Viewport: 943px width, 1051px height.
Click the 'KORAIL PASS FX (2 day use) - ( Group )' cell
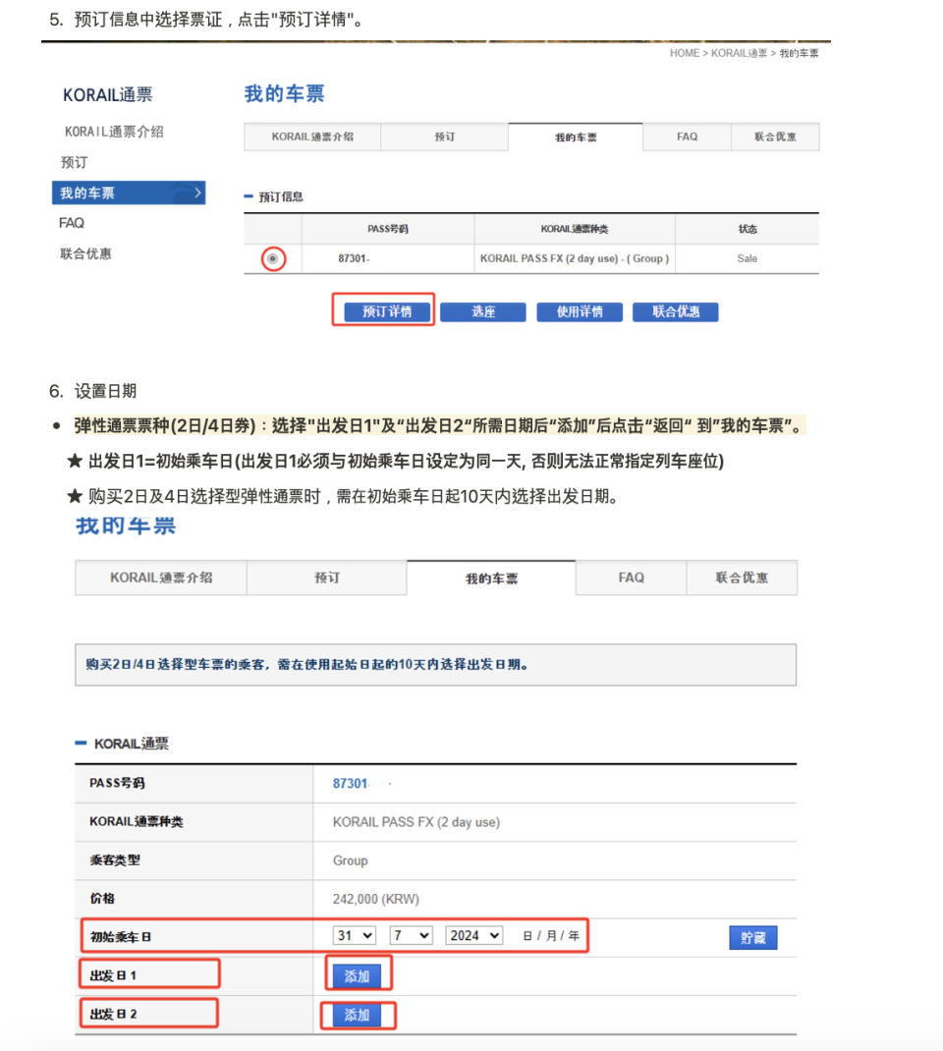pyautogui.click(x=575, y=258)
